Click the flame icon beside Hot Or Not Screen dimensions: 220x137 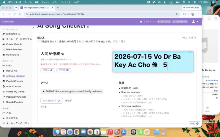click(4, 71)
